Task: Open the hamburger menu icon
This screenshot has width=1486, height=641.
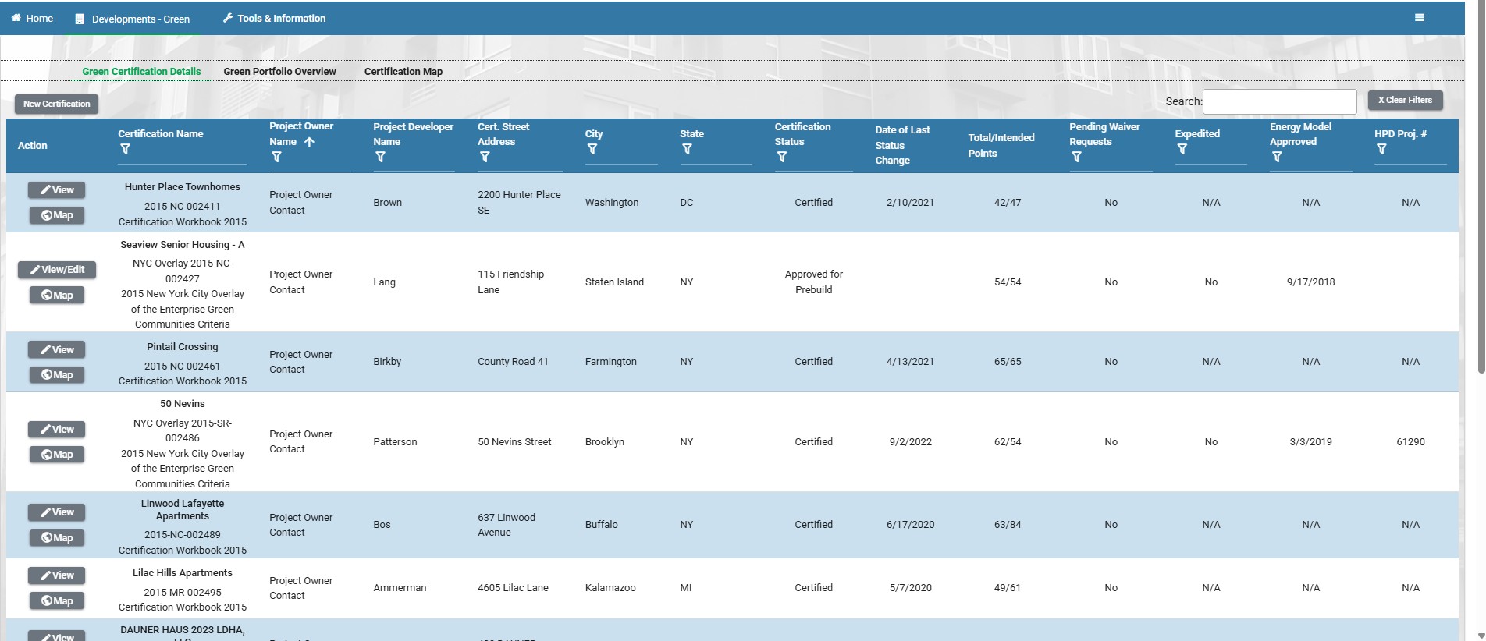Action: [1419, 18]
